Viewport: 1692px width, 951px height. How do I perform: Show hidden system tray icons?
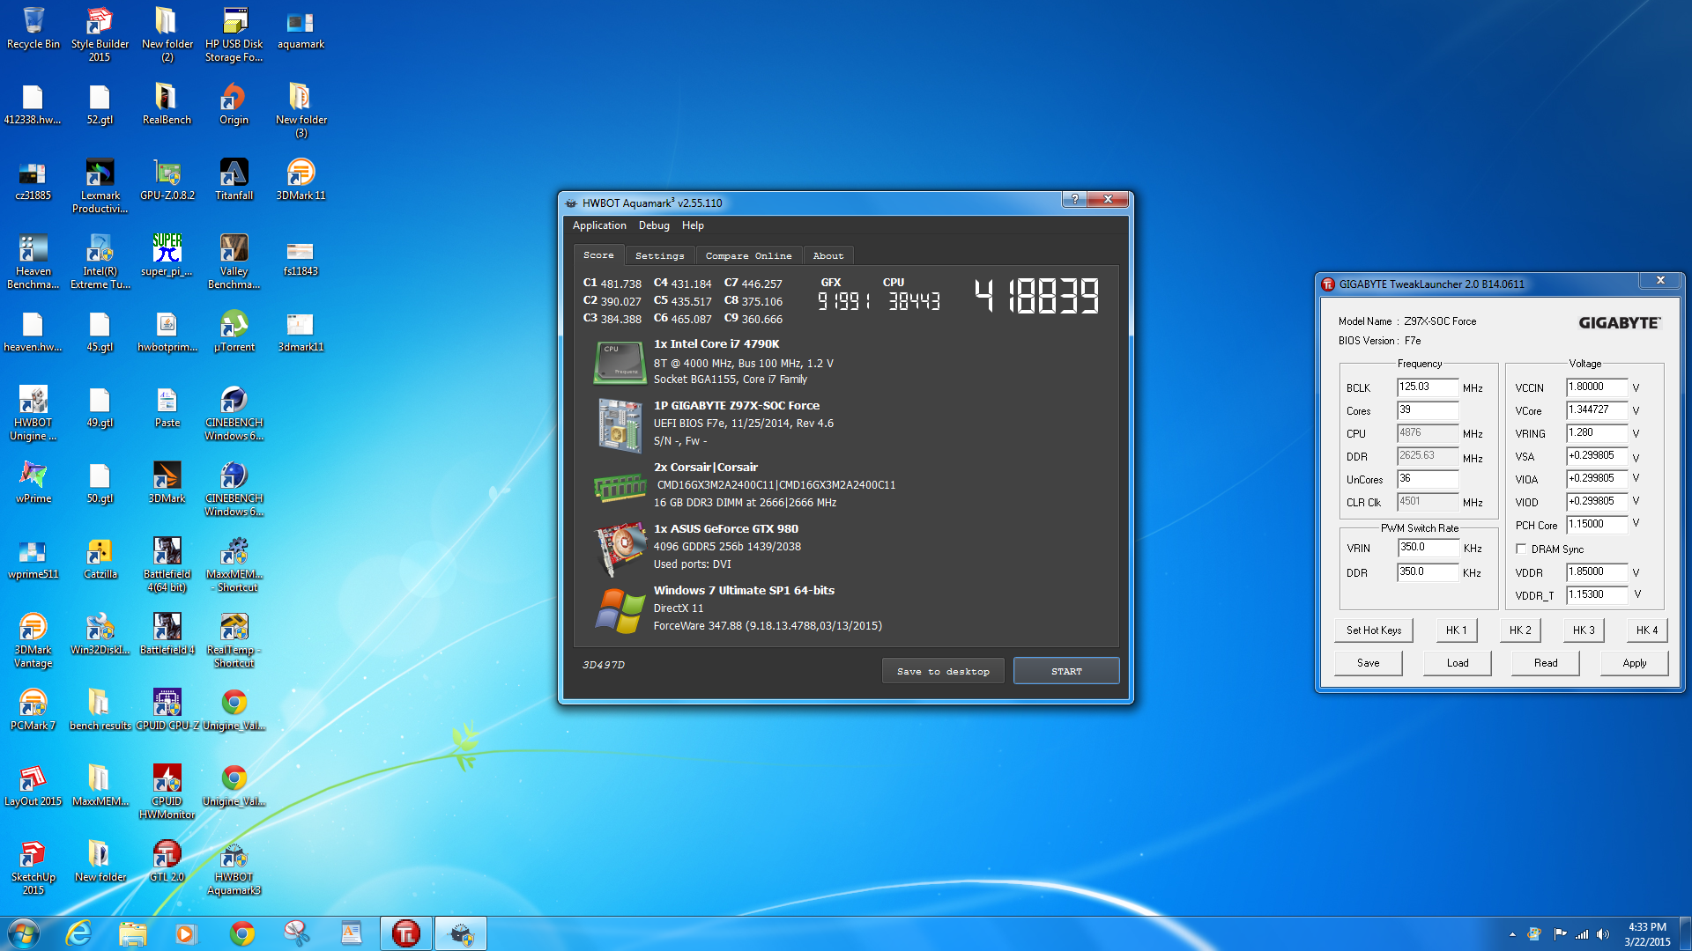pos(1512,934)
